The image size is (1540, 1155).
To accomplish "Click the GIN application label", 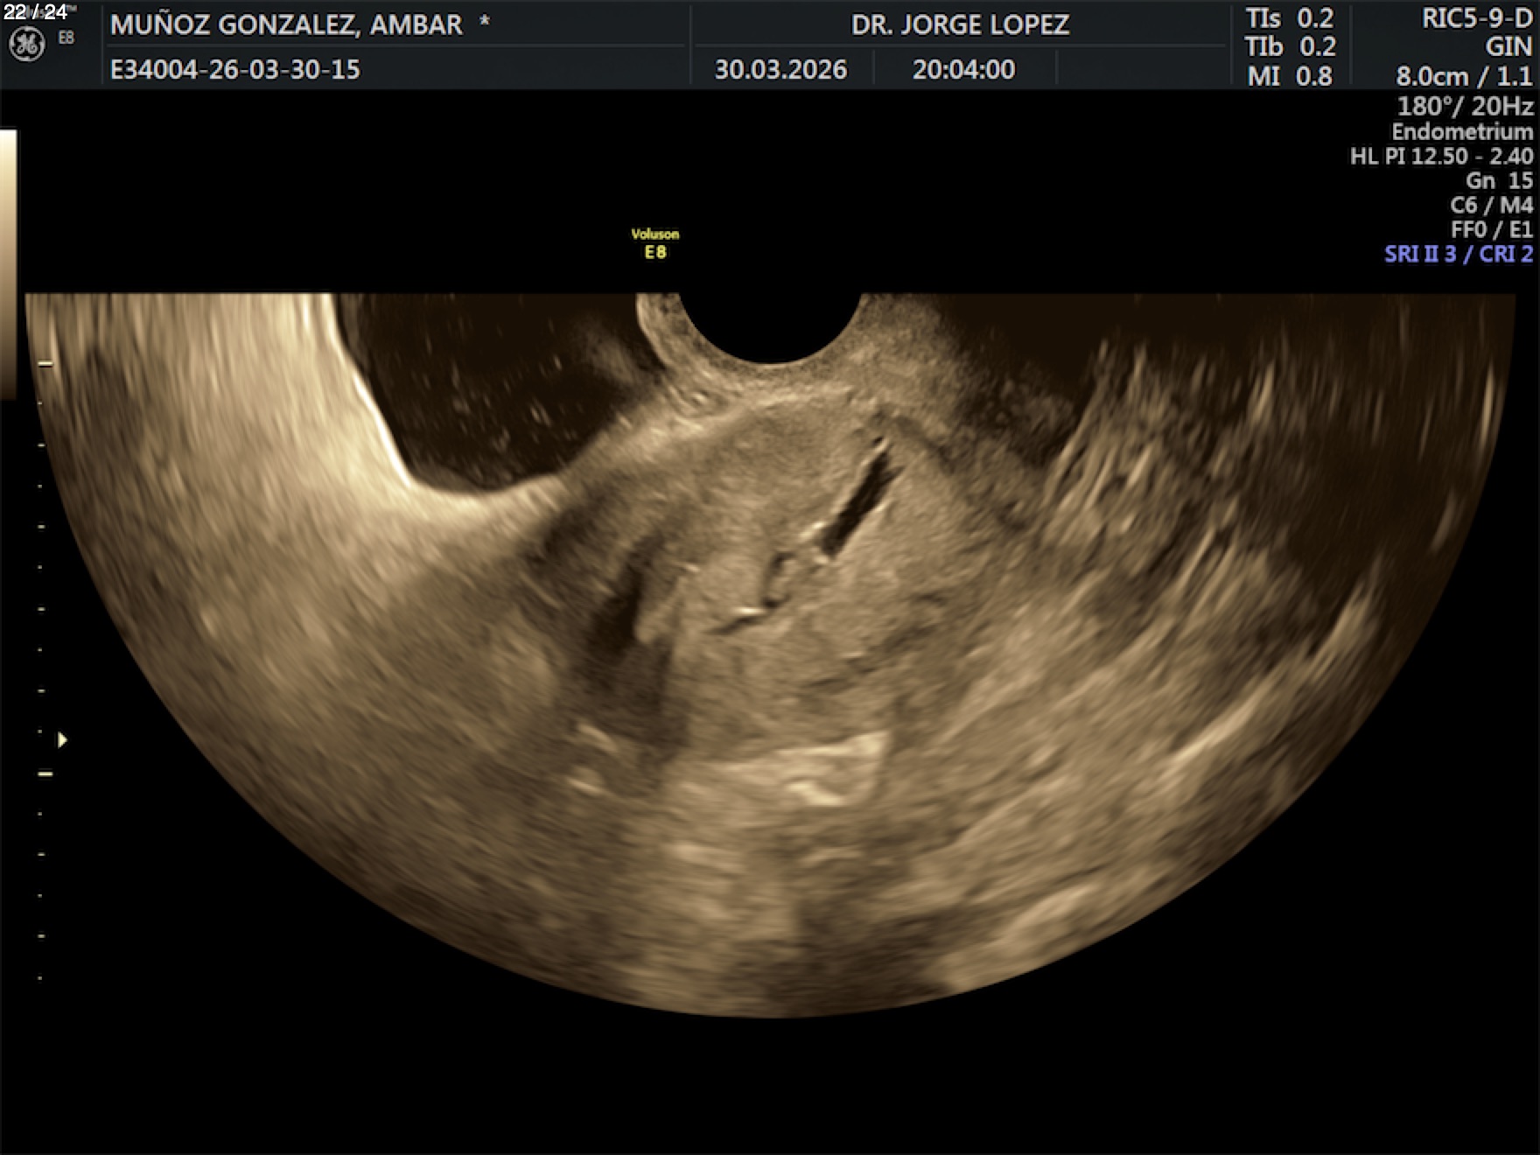I will tap(1508, 47).
